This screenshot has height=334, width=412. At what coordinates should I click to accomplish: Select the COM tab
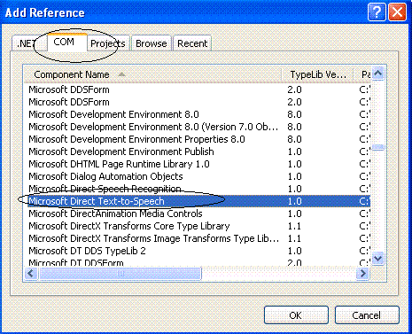tap(64, 42)
